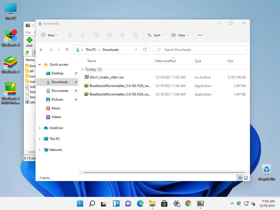This screenshot has width=280, height=210.
Task: Go forward with the right arrow
Action: (51, 50)
